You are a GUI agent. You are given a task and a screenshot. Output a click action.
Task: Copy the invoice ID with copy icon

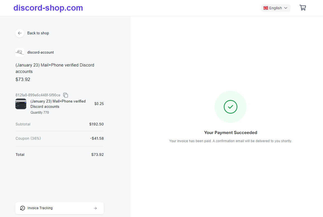(65, 95)
